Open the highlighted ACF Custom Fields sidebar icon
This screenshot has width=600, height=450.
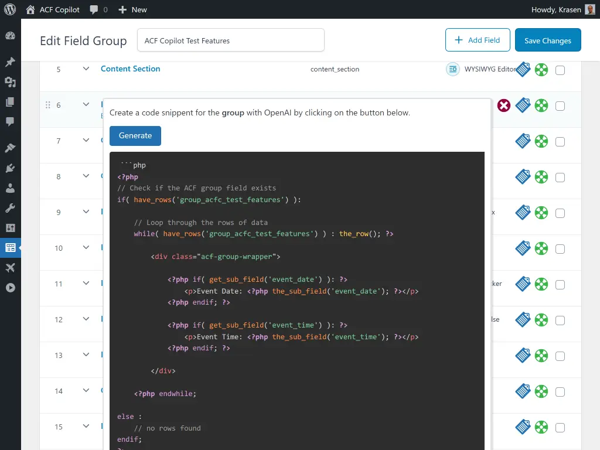coord(10,247)
